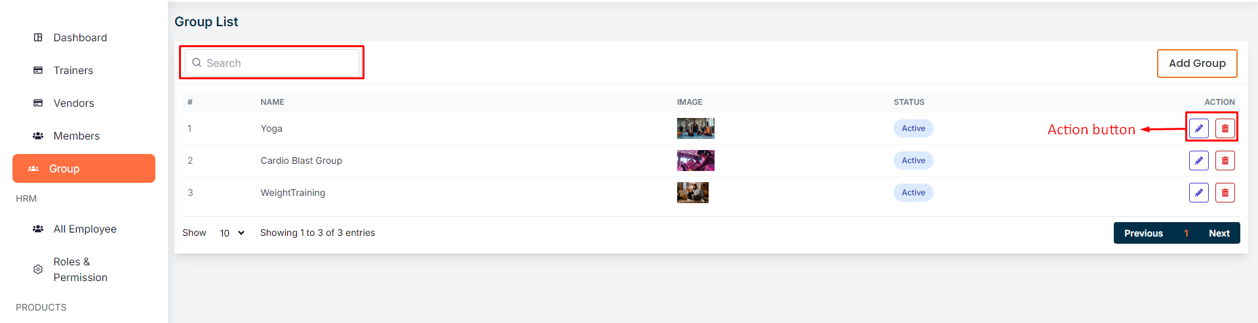Go to the Next page
The image size is (1258, 323).
(x=1219, y=233)
